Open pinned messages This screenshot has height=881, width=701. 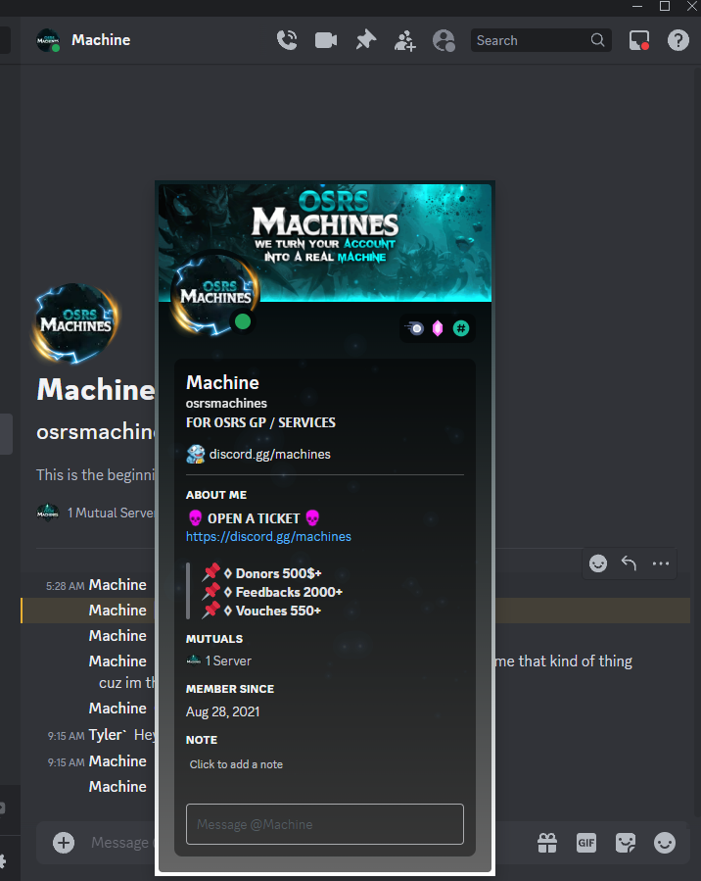pos(366,40)
